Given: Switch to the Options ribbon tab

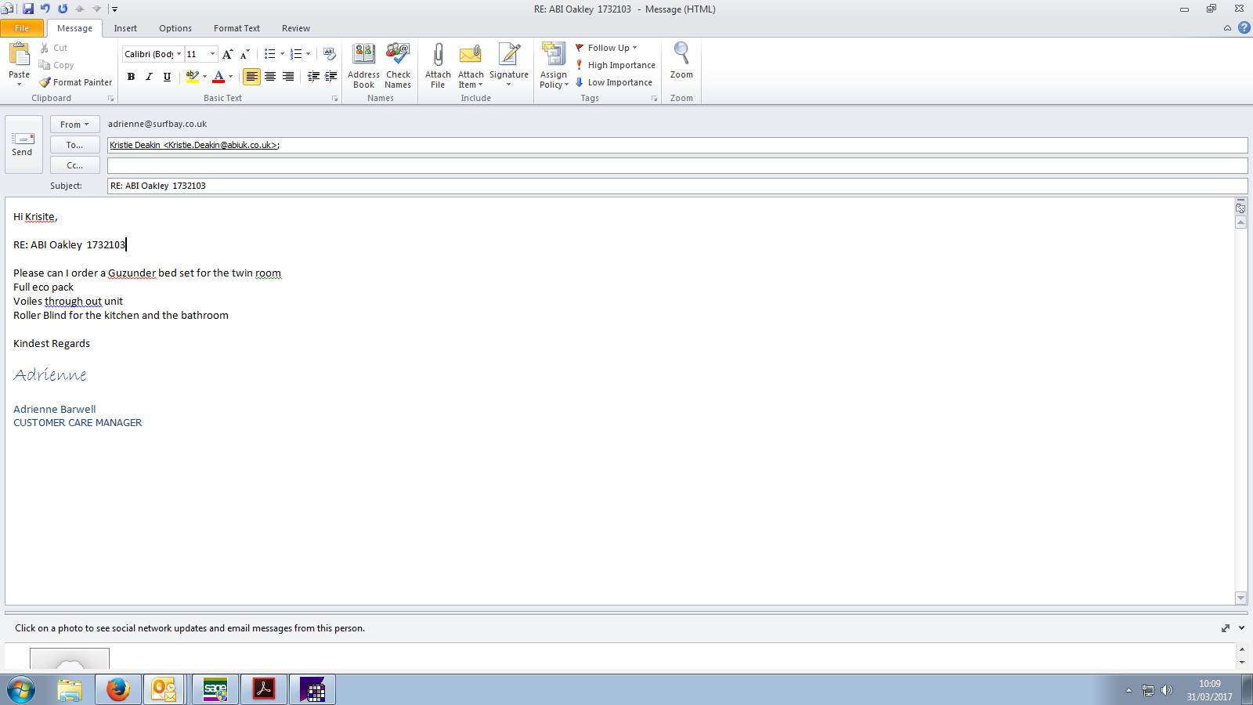Looking at the screenshot, I should point(175,28).
